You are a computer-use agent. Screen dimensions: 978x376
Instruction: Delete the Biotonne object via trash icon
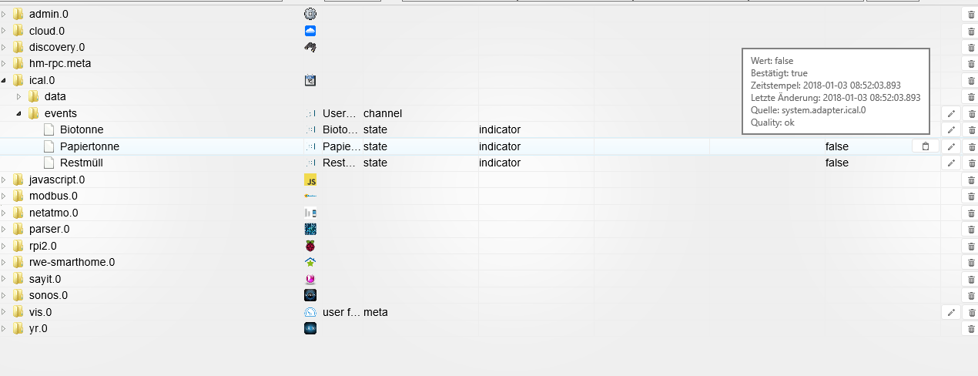971,129
